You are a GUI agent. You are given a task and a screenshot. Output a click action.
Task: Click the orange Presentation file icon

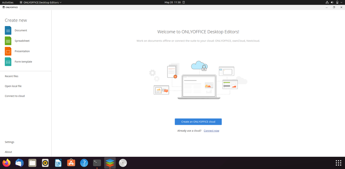tap(8, 51)
